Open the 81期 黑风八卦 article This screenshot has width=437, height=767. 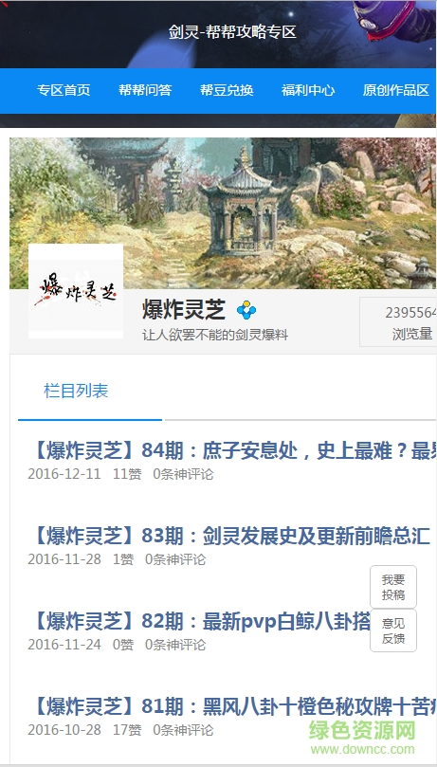(x=234, y=706)
